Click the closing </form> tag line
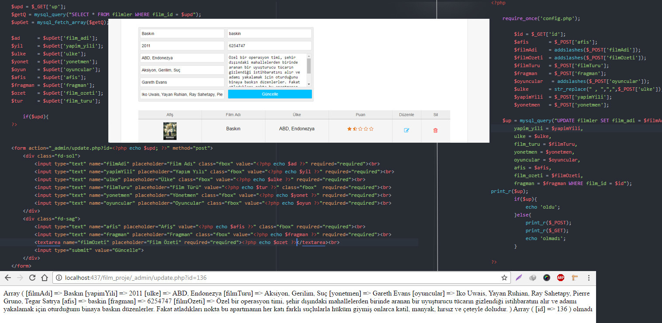Viewport: 662px width, 323px height. 21,266
